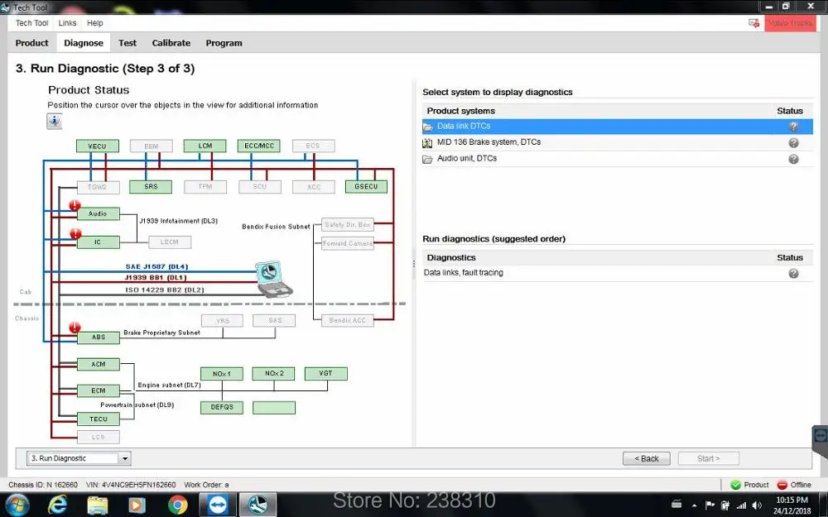This screenshot has height=517, width=828.
Task: Click the Volvo Trucks red button
Action: pyautogui.click(x=790, y=23)
